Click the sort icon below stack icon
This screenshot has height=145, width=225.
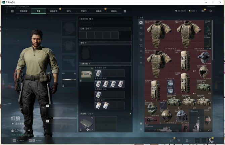(x=141, y=129)
